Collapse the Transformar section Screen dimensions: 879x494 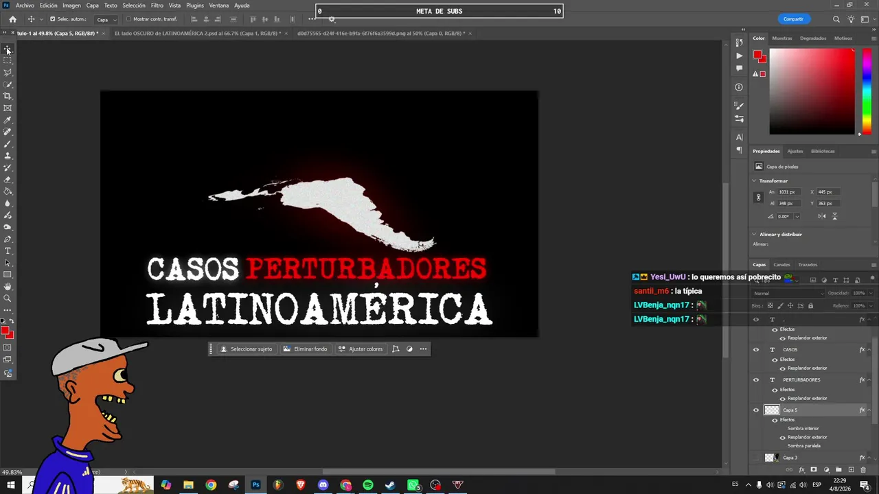coord(754,181)
